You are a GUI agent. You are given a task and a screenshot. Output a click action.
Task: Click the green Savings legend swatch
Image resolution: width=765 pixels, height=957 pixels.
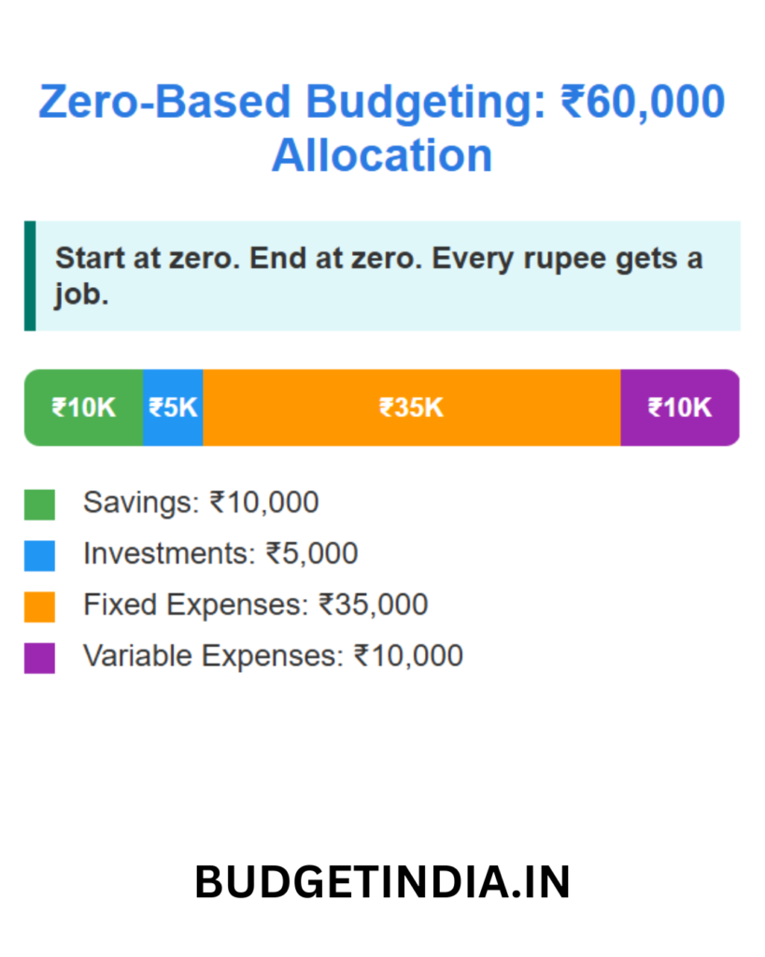pos(39,504)
